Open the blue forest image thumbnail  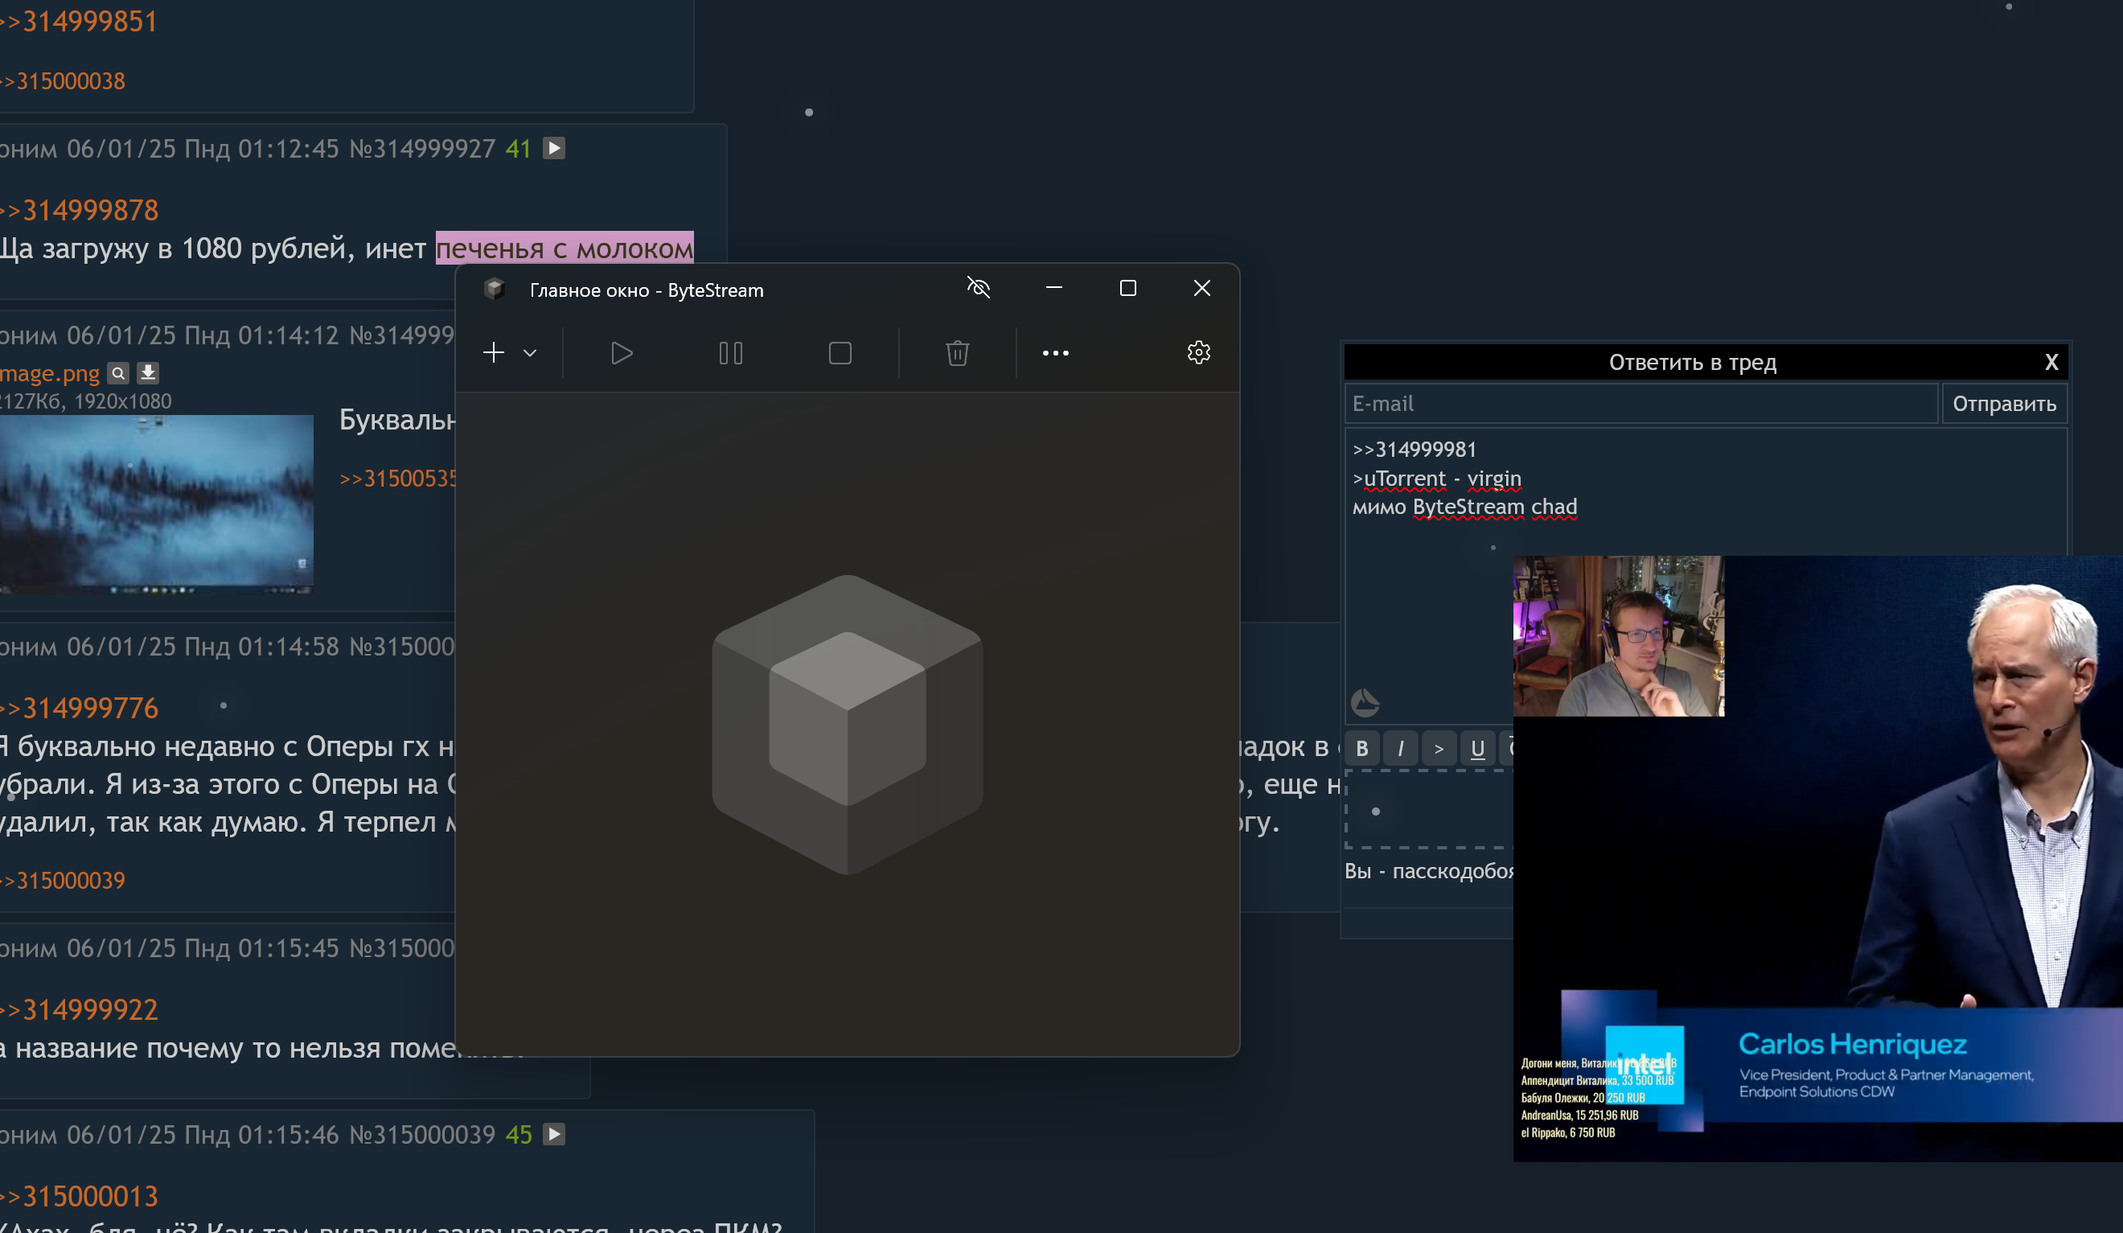tap(156, 503)
